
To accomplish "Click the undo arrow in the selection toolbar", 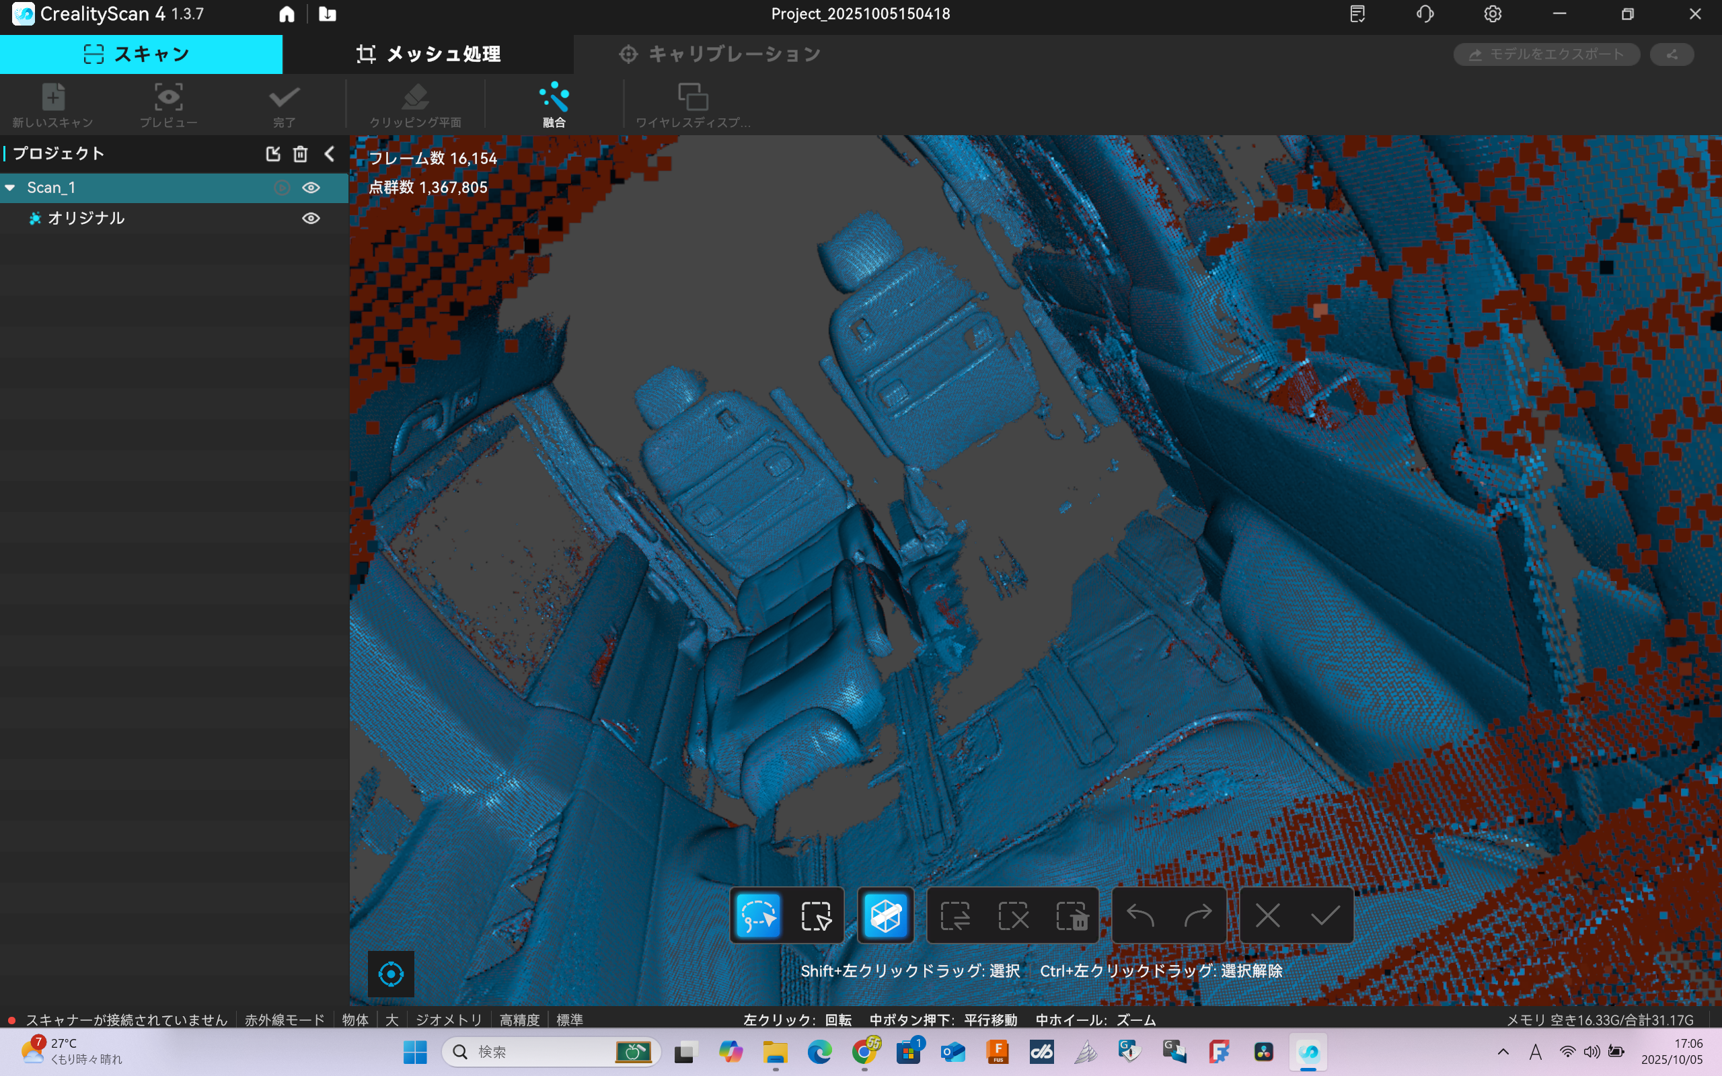I will 1140,916.
